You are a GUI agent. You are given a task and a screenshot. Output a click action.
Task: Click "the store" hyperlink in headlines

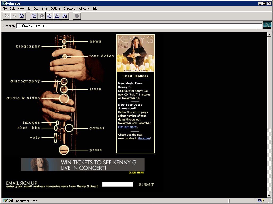(144, 139)
